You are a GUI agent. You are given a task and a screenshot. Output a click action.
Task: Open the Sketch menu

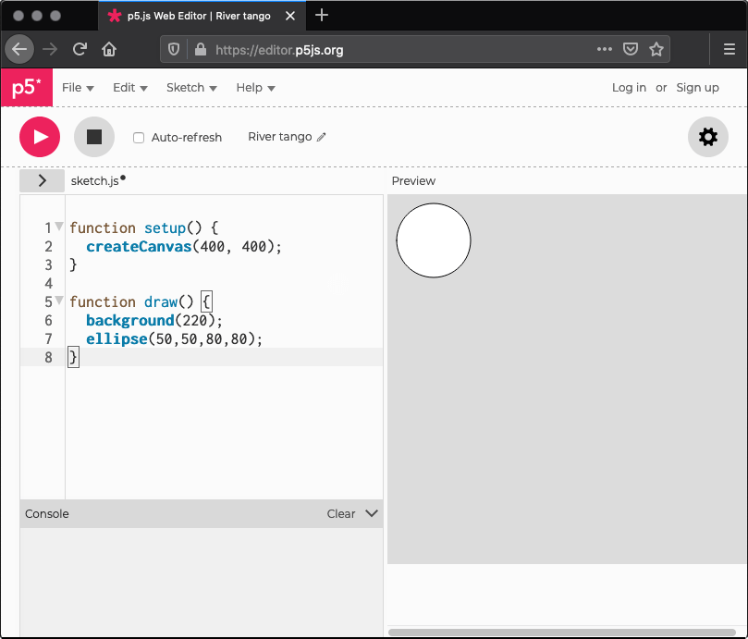(x=191, y=88)
